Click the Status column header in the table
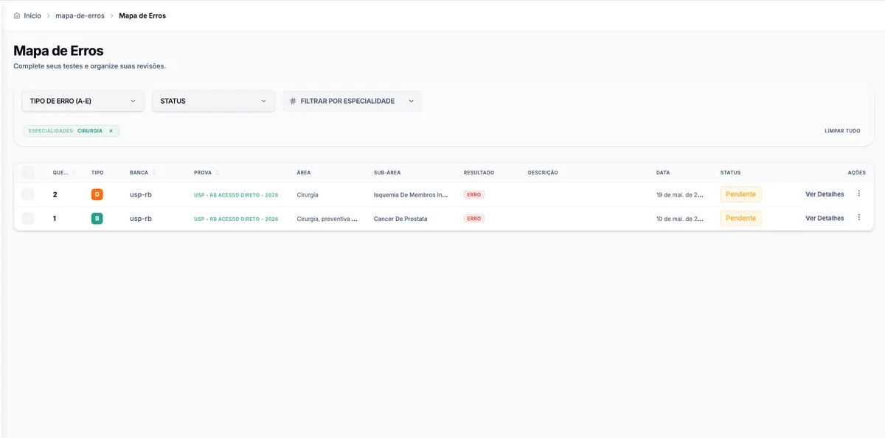 tap(730, 172)
